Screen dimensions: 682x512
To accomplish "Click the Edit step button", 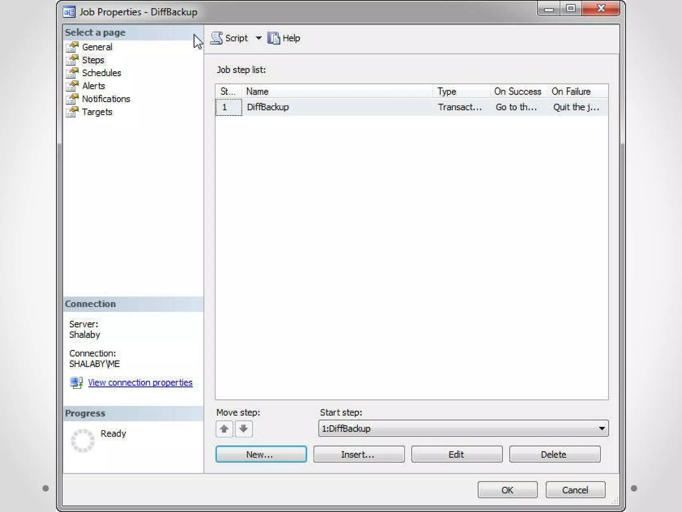I will tap(457, 454).
